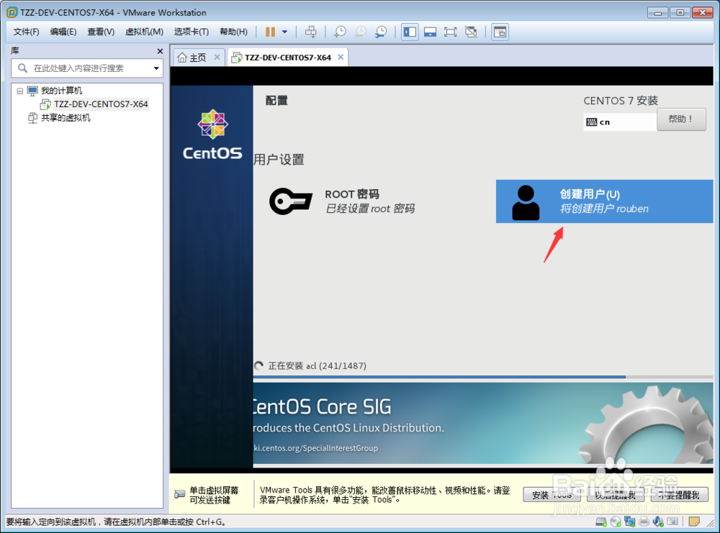720x533 pixels.
Task: Click the CentOS logo in installer sidebar
Action: [x=212, y=135]
